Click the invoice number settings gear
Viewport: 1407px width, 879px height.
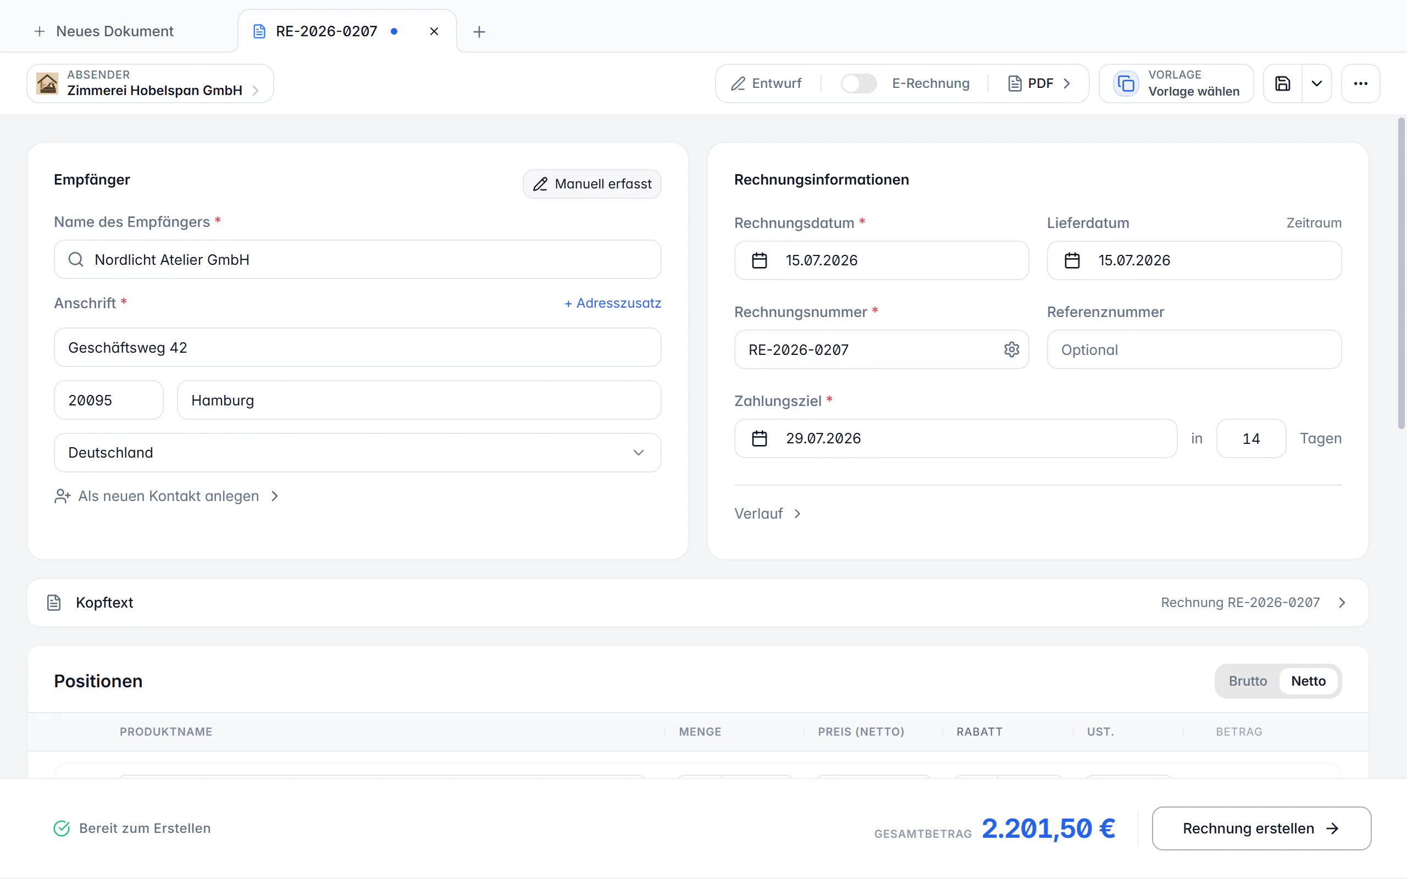1012,349
